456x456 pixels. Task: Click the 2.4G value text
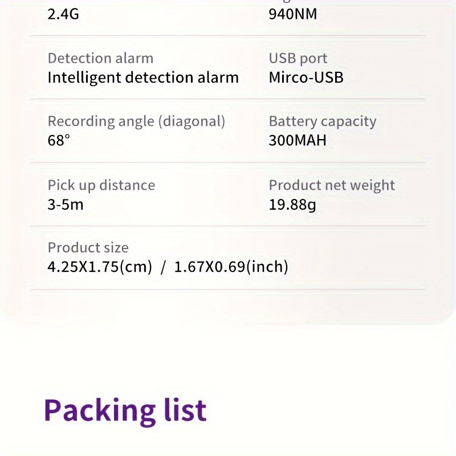tap(63, 14)
